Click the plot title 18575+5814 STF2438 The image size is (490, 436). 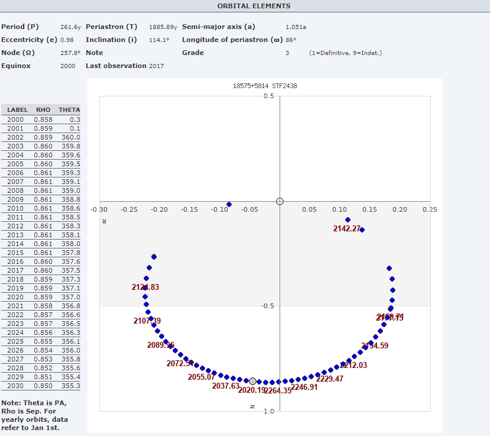coord(265,86)
